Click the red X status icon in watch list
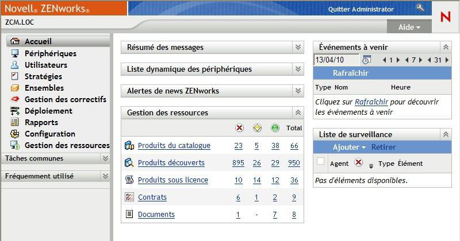This screenshot has width=460, height=241. pyautogui.click(x=359, y=163)
